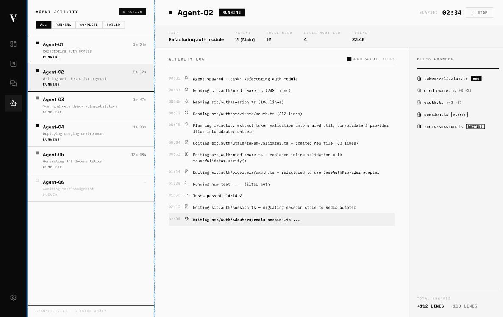503x317 pixels.
Task: Click the '-110 LINES' total changes
Action: coord(464,306)
